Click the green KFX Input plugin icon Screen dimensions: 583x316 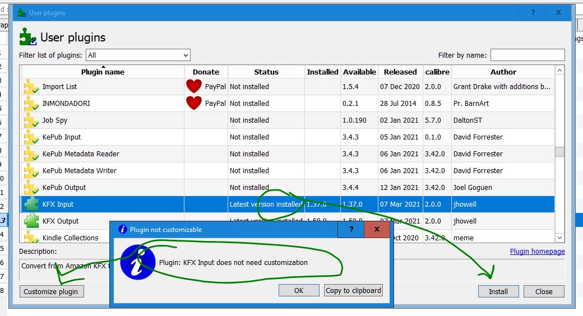(x=31, y=204)
